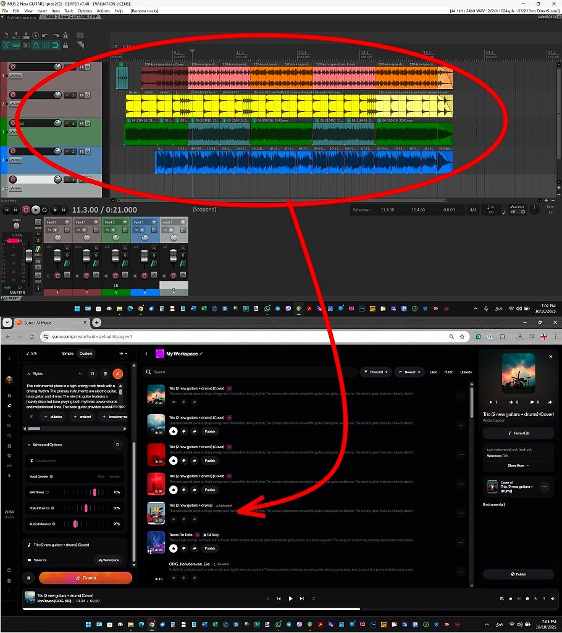Screen dimensions: 562x633
Task: Click the orange magic wand icon beside Styles
Action: (118, 373)
